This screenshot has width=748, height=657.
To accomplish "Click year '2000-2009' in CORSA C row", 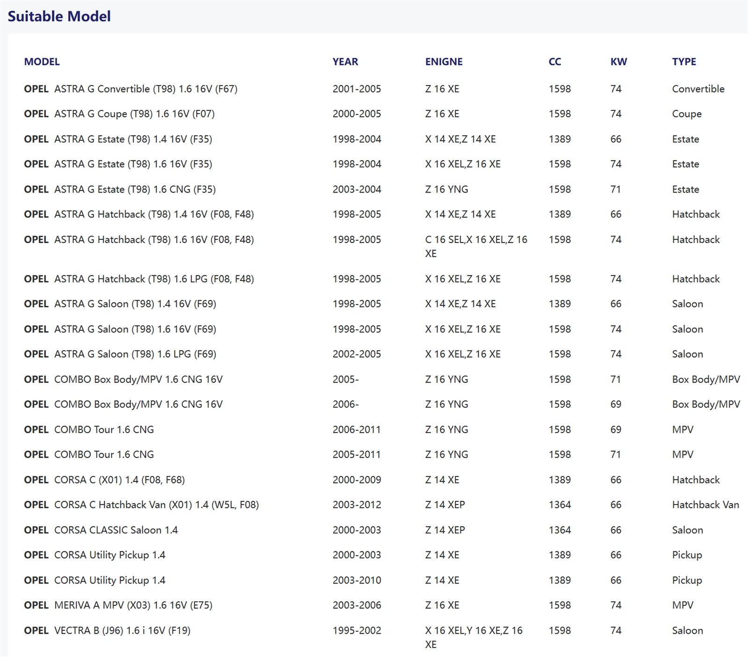I will click(357, 480).
